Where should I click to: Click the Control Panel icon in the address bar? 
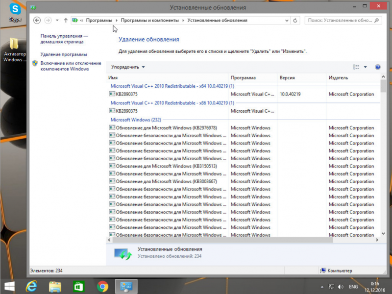click(75, 20)
